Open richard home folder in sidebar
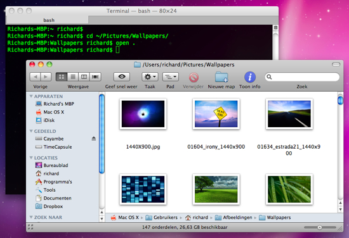 tap(47, 173)
